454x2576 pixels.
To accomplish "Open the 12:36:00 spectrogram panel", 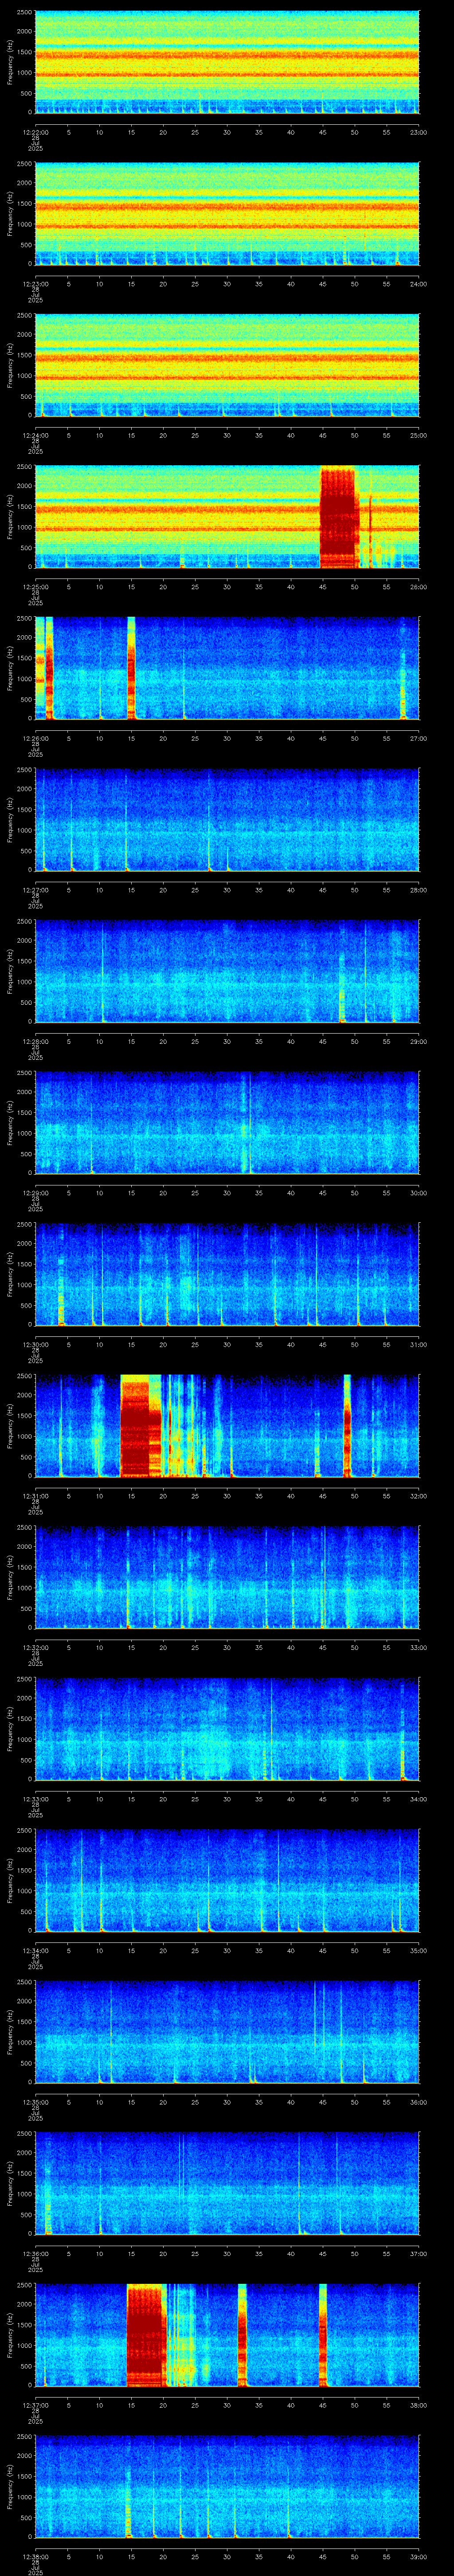I will (x=227, y=2183).
